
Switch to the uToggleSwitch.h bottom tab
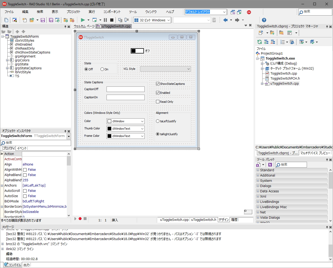204,220
